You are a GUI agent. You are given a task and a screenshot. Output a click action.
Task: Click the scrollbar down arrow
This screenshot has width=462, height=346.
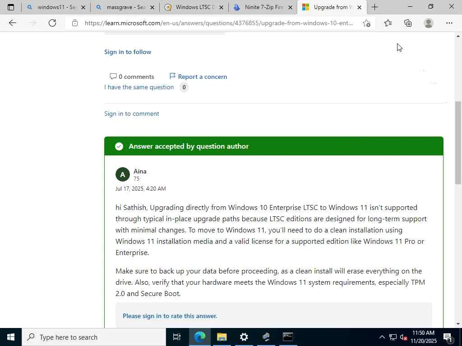(458, 324)
